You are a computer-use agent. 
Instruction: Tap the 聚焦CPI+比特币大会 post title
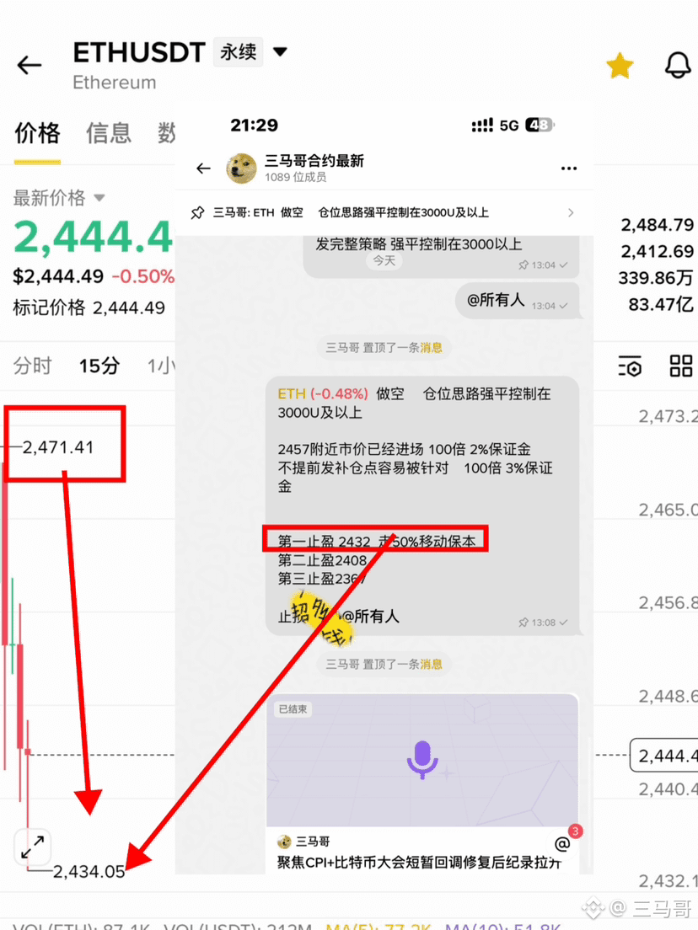pos(418,863)
